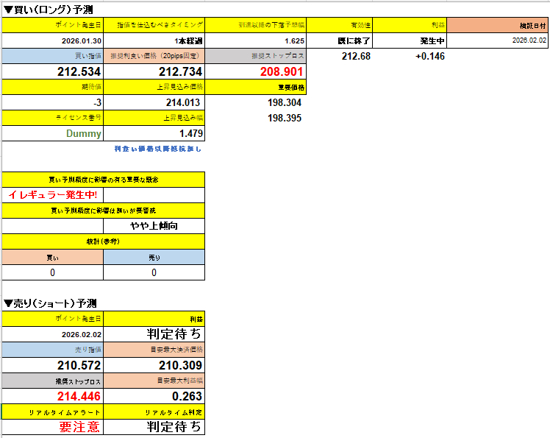Select the 目安最大利益幅 label cell
The width and height of the screenshot is (550, 438).
point(154,381)
